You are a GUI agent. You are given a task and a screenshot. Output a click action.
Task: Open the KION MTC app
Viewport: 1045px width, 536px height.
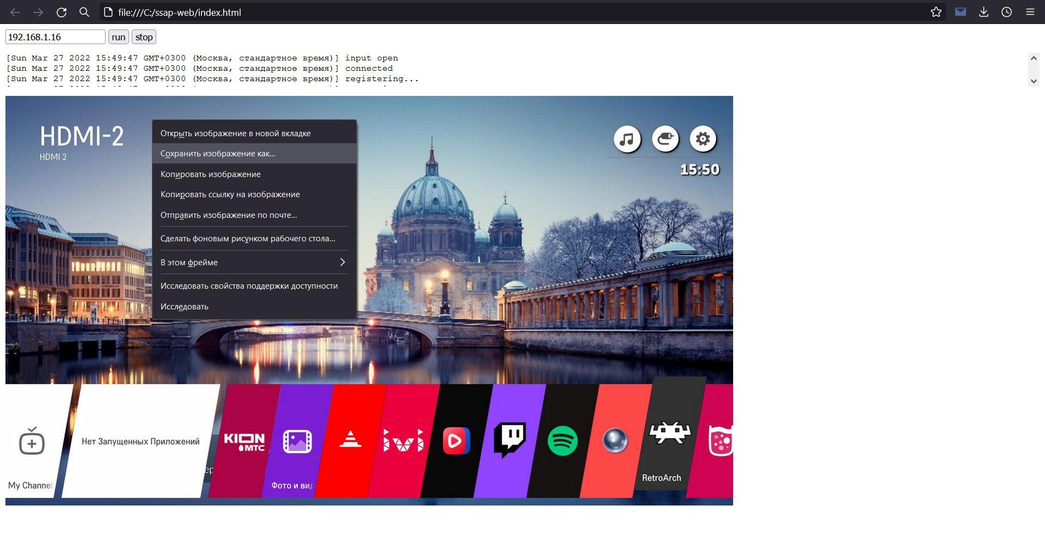coord(244,441)
